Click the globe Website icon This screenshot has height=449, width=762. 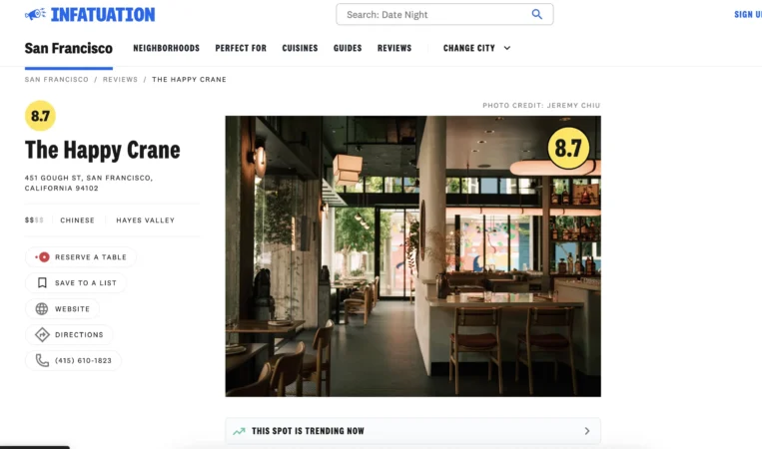(x=42, y=308)
